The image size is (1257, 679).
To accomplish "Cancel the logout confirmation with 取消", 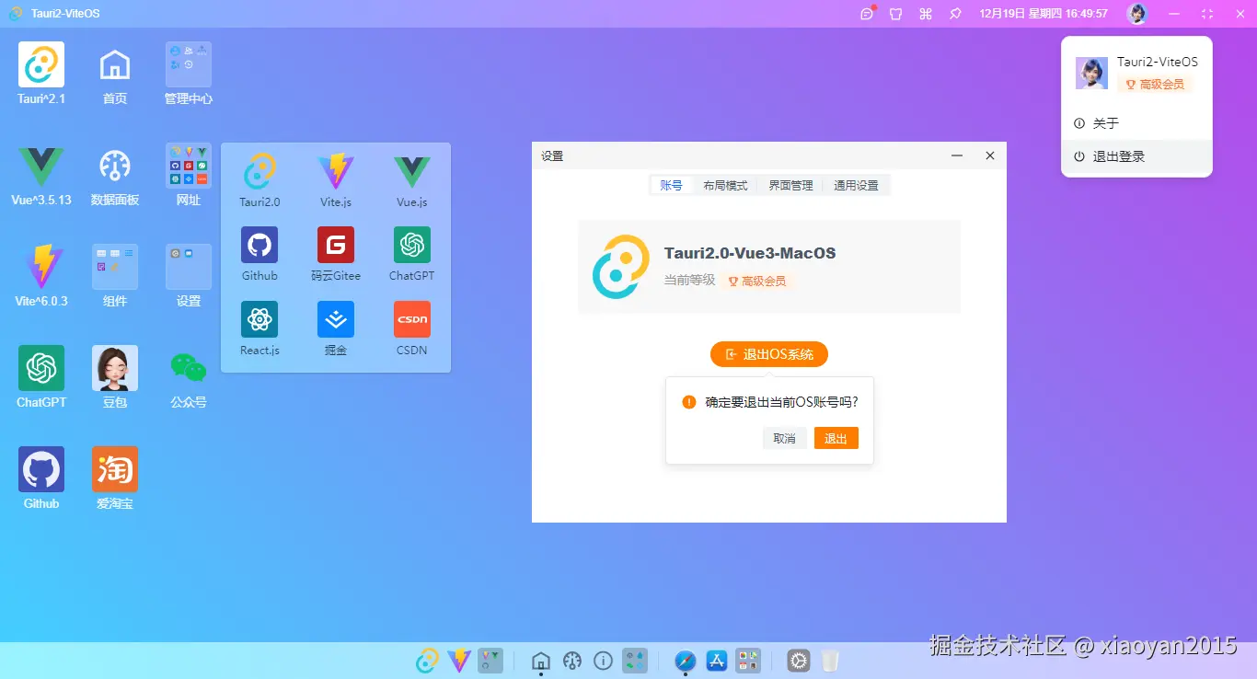I will (x=785, y=438).
